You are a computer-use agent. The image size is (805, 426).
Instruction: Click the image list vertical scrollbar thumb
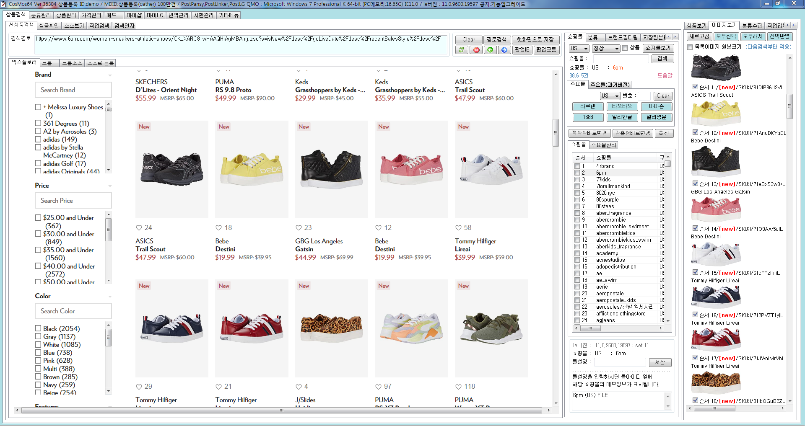(789, 106)
